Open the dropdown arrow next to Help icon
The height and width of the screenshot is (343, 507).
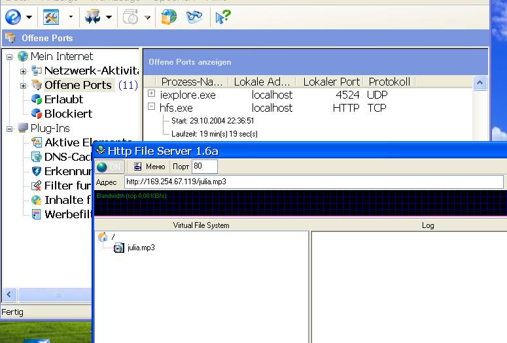coord(29,17)
